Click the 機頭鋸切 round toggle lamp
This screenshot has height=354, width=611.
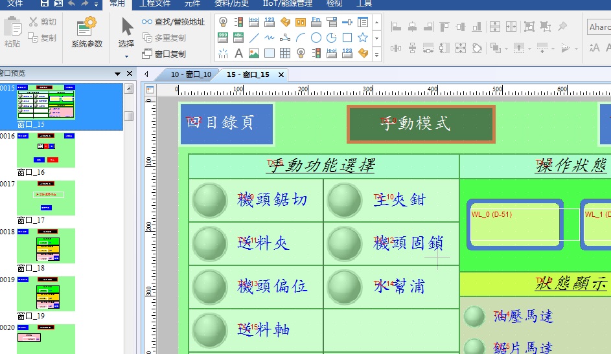pyautogui.click(x=209, y=200)
